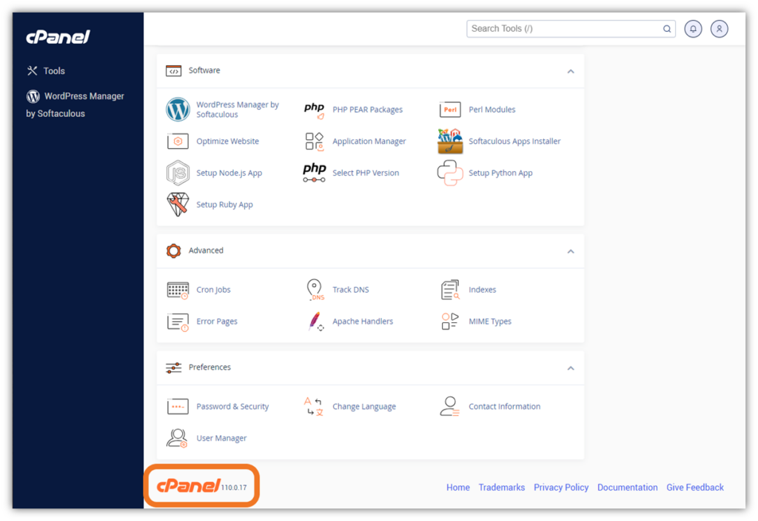Click the footer cPanel logo

click(188, 485)
